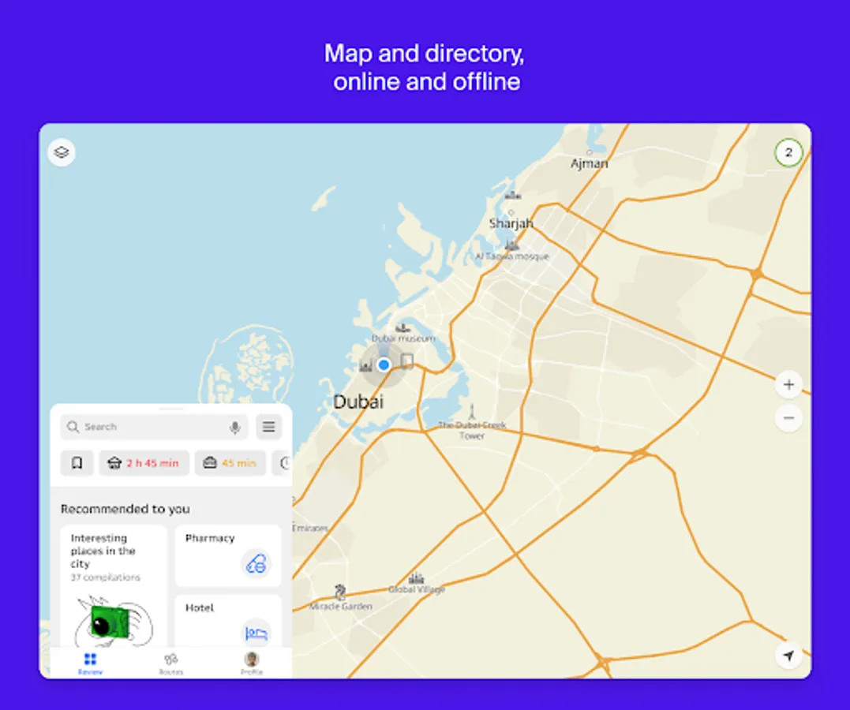850x710 pixels.
Task: Tap the green circle badge showing 2
Action: click(x=788, y=153)
